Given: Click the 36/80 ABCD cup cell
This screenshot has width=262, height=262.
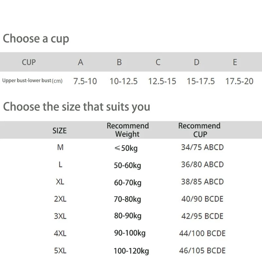Looking at the screenshot, I should (x=202, y=165).
